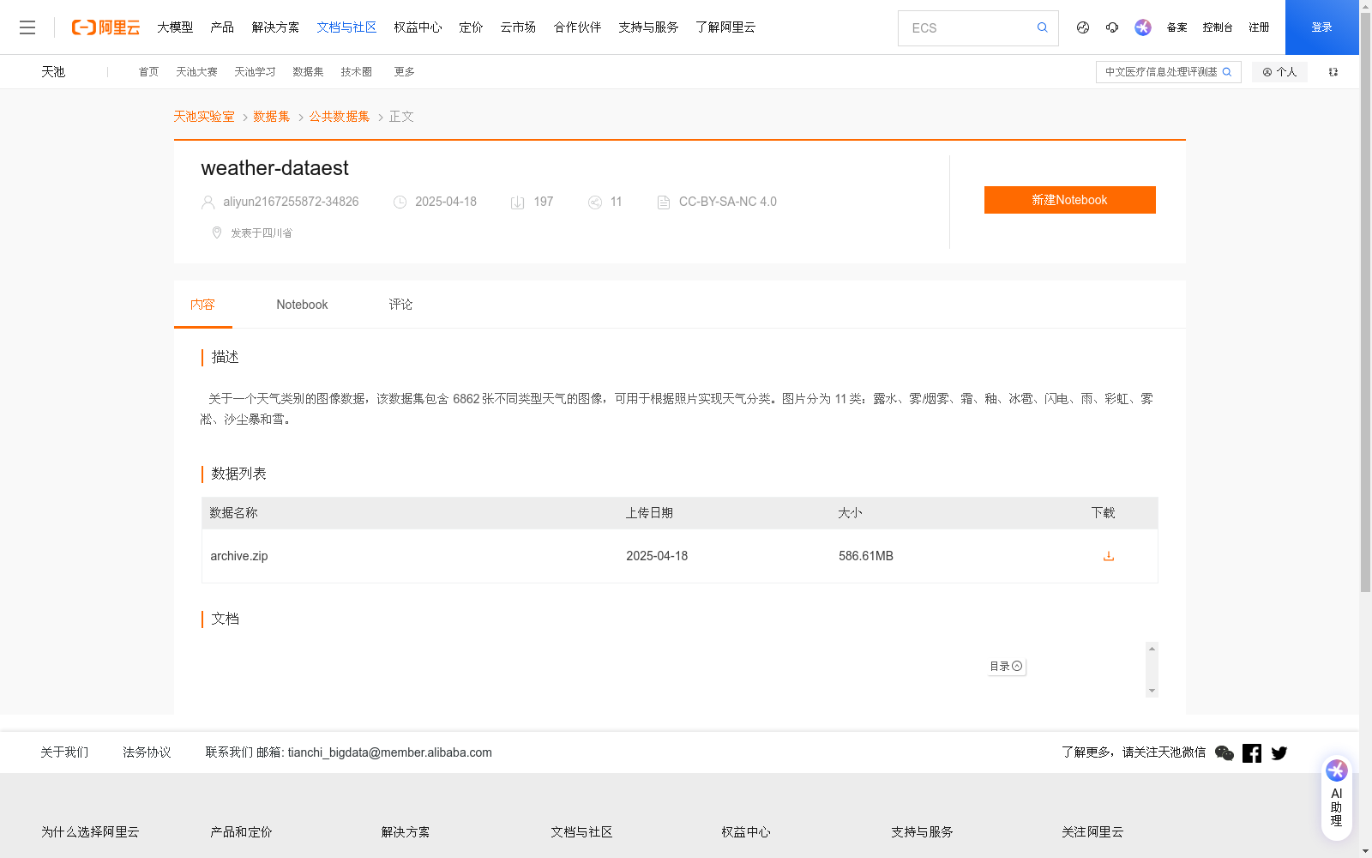The width and height of the screenshot is (1372, 858).
Task: Click the author avatar icon
Action: 208,202
